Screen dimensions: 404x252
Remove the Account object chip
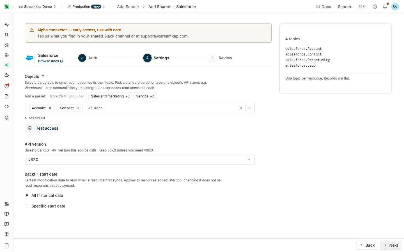(x=50, y=108)
